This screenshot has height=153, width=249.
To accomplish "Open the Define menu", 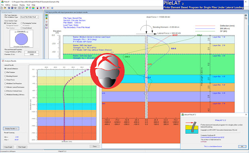I will [8, 5].
